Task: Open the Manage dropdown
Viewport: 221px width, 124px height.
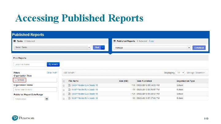Action: (x=152, y=48)
